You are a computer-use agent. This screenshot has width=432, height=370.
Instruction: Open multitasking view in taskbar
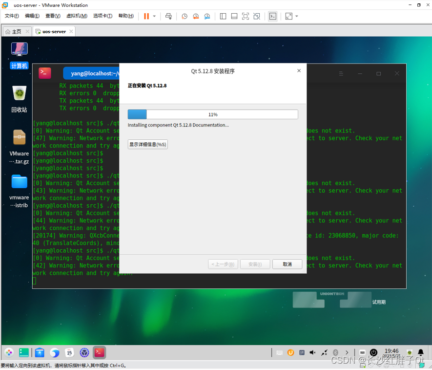[x=24, y=352]
